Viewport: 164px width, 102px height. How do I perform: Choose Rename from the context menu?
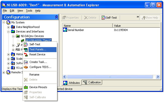(40, 75)
